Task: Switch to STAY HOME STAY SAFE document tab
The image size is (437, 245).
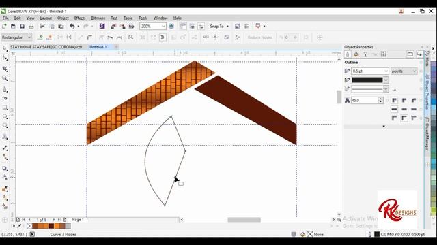Action: click(46, 47)
